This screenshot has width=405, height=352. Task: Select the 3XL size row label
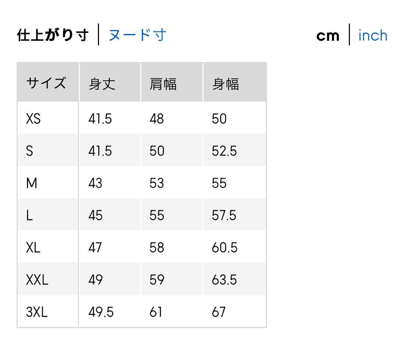click(x=37, y=312)
